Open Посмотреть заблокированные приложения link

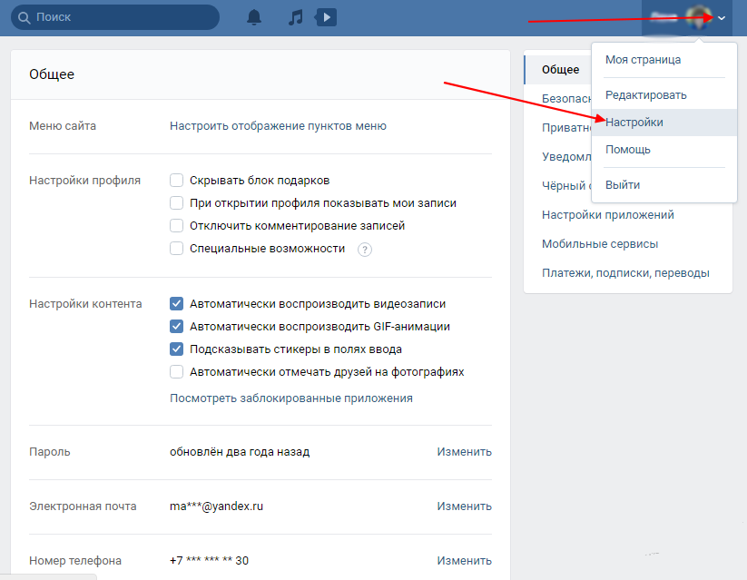pos(291,398)
